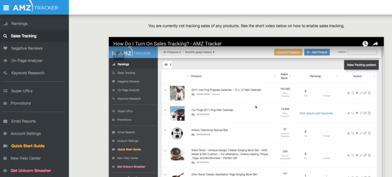
Task: Click the Sales Tracking updated notification
Action: [x=361, y=65]
